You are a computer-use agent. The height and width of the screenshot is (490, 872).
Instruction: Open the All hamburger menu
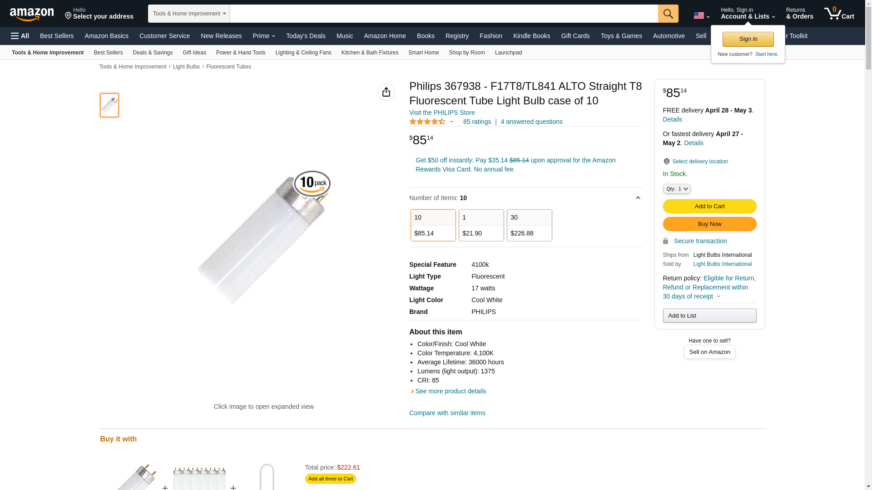click(20, 36)
